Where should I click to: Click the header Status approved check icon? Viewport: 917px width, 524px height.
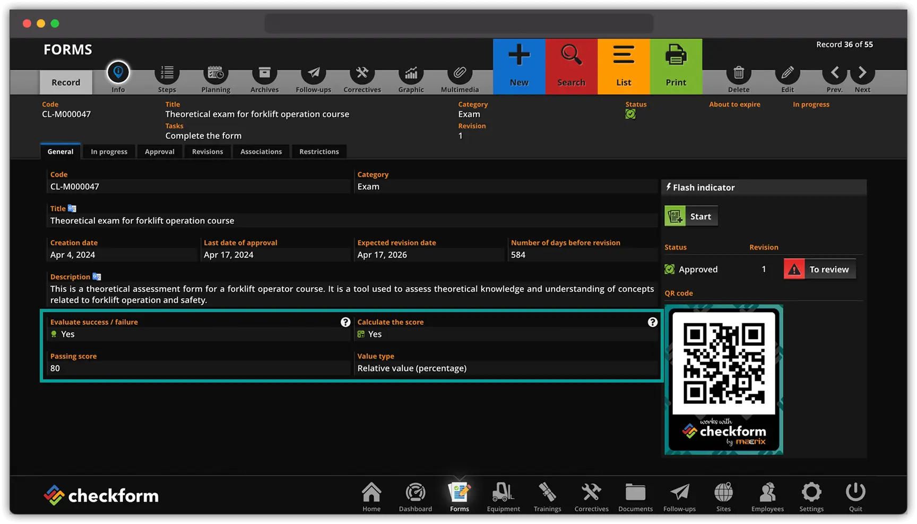pyautogui.click(x=630, y=114)
